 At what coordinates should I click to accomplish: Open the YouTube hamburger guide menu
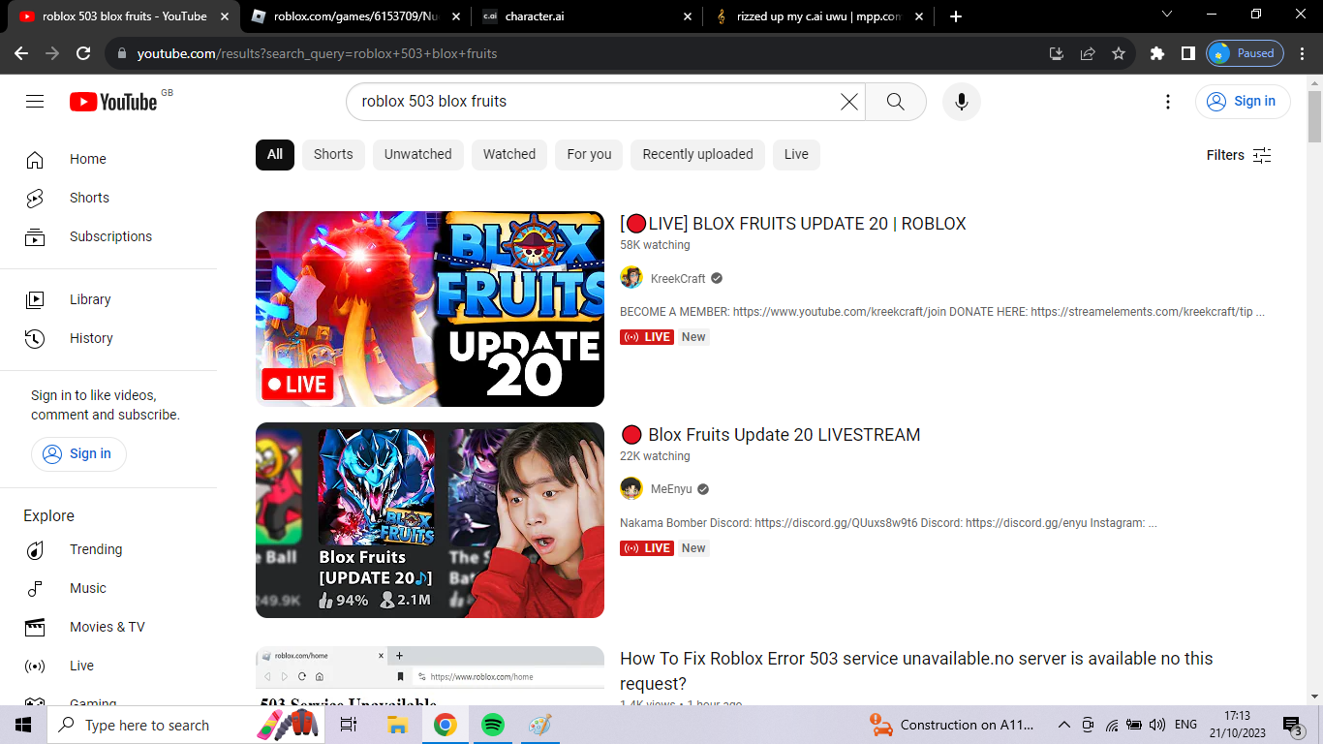click(35, 102)
